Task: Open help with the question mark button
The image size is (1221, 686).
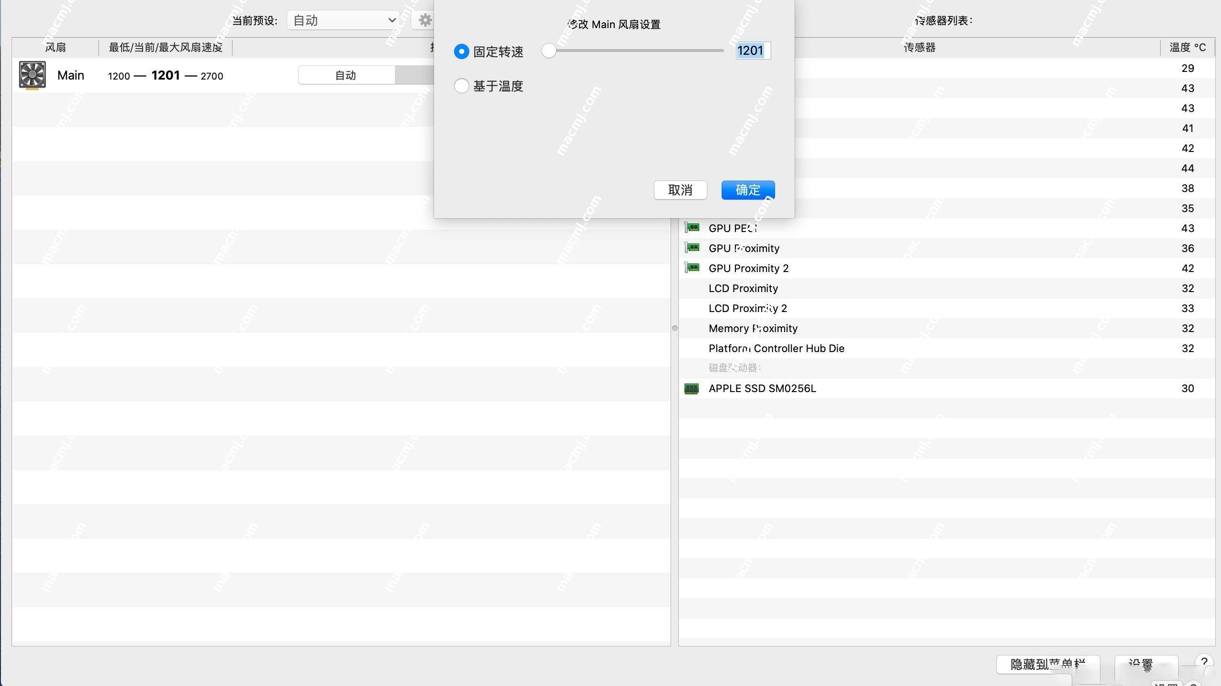Action: click(x=1204, y=662)
